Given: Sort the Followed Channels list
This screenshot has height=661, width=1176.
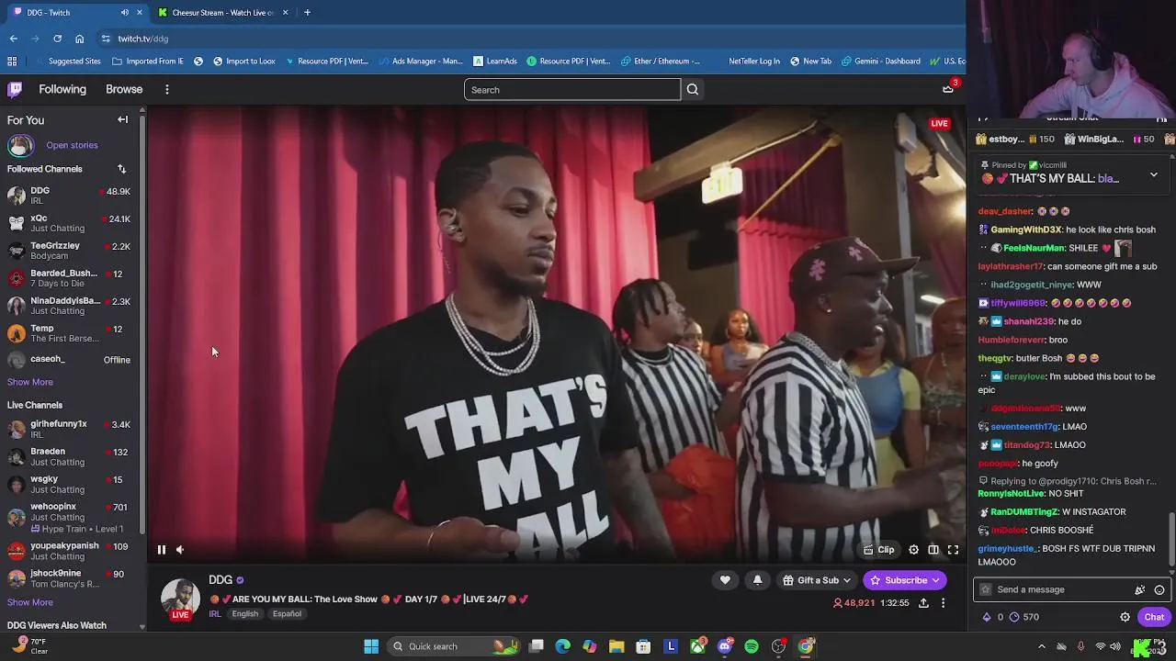Looking at the screenshot, I should point(121,169).
